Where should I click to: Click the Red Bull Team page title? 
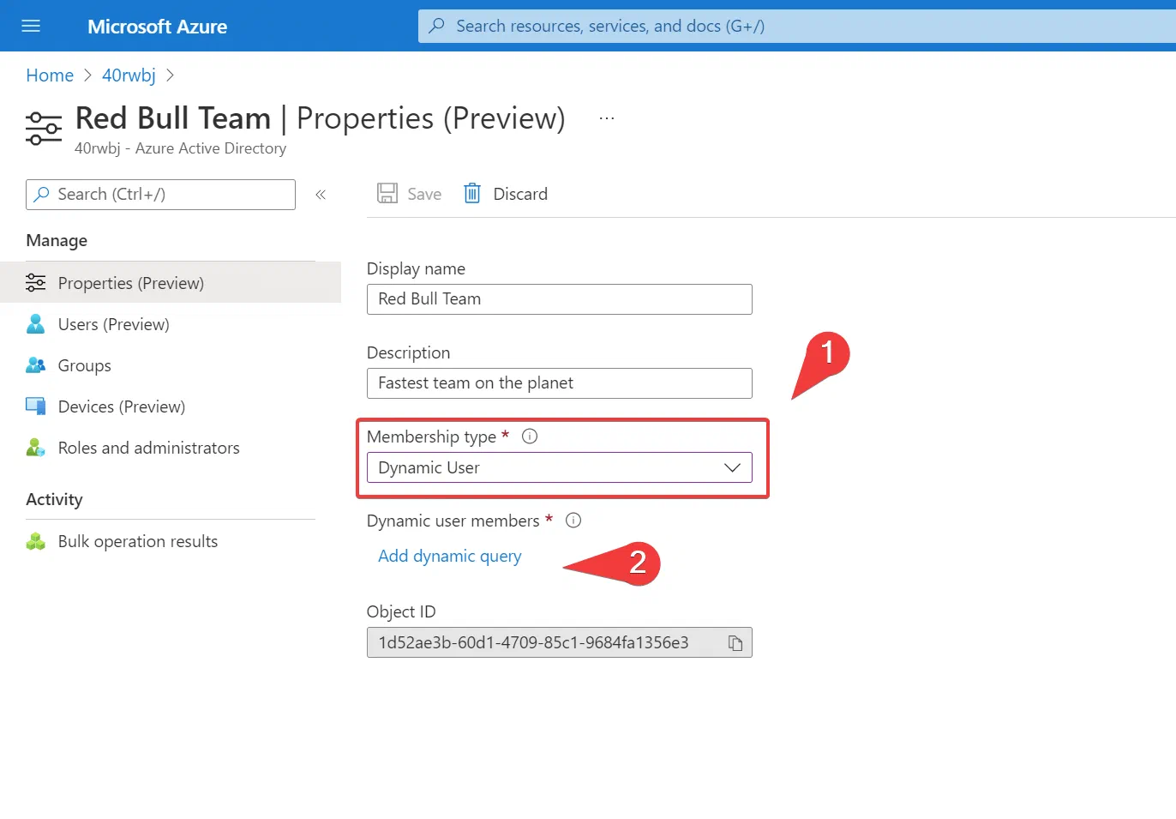point(173,118)
